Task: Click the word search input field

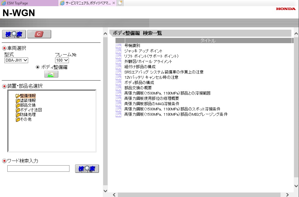Action: coord(38,169)
